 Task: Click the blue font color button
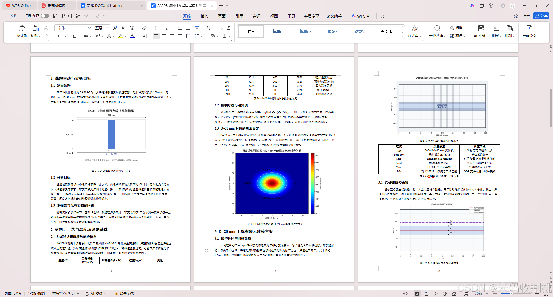(132, 36)
